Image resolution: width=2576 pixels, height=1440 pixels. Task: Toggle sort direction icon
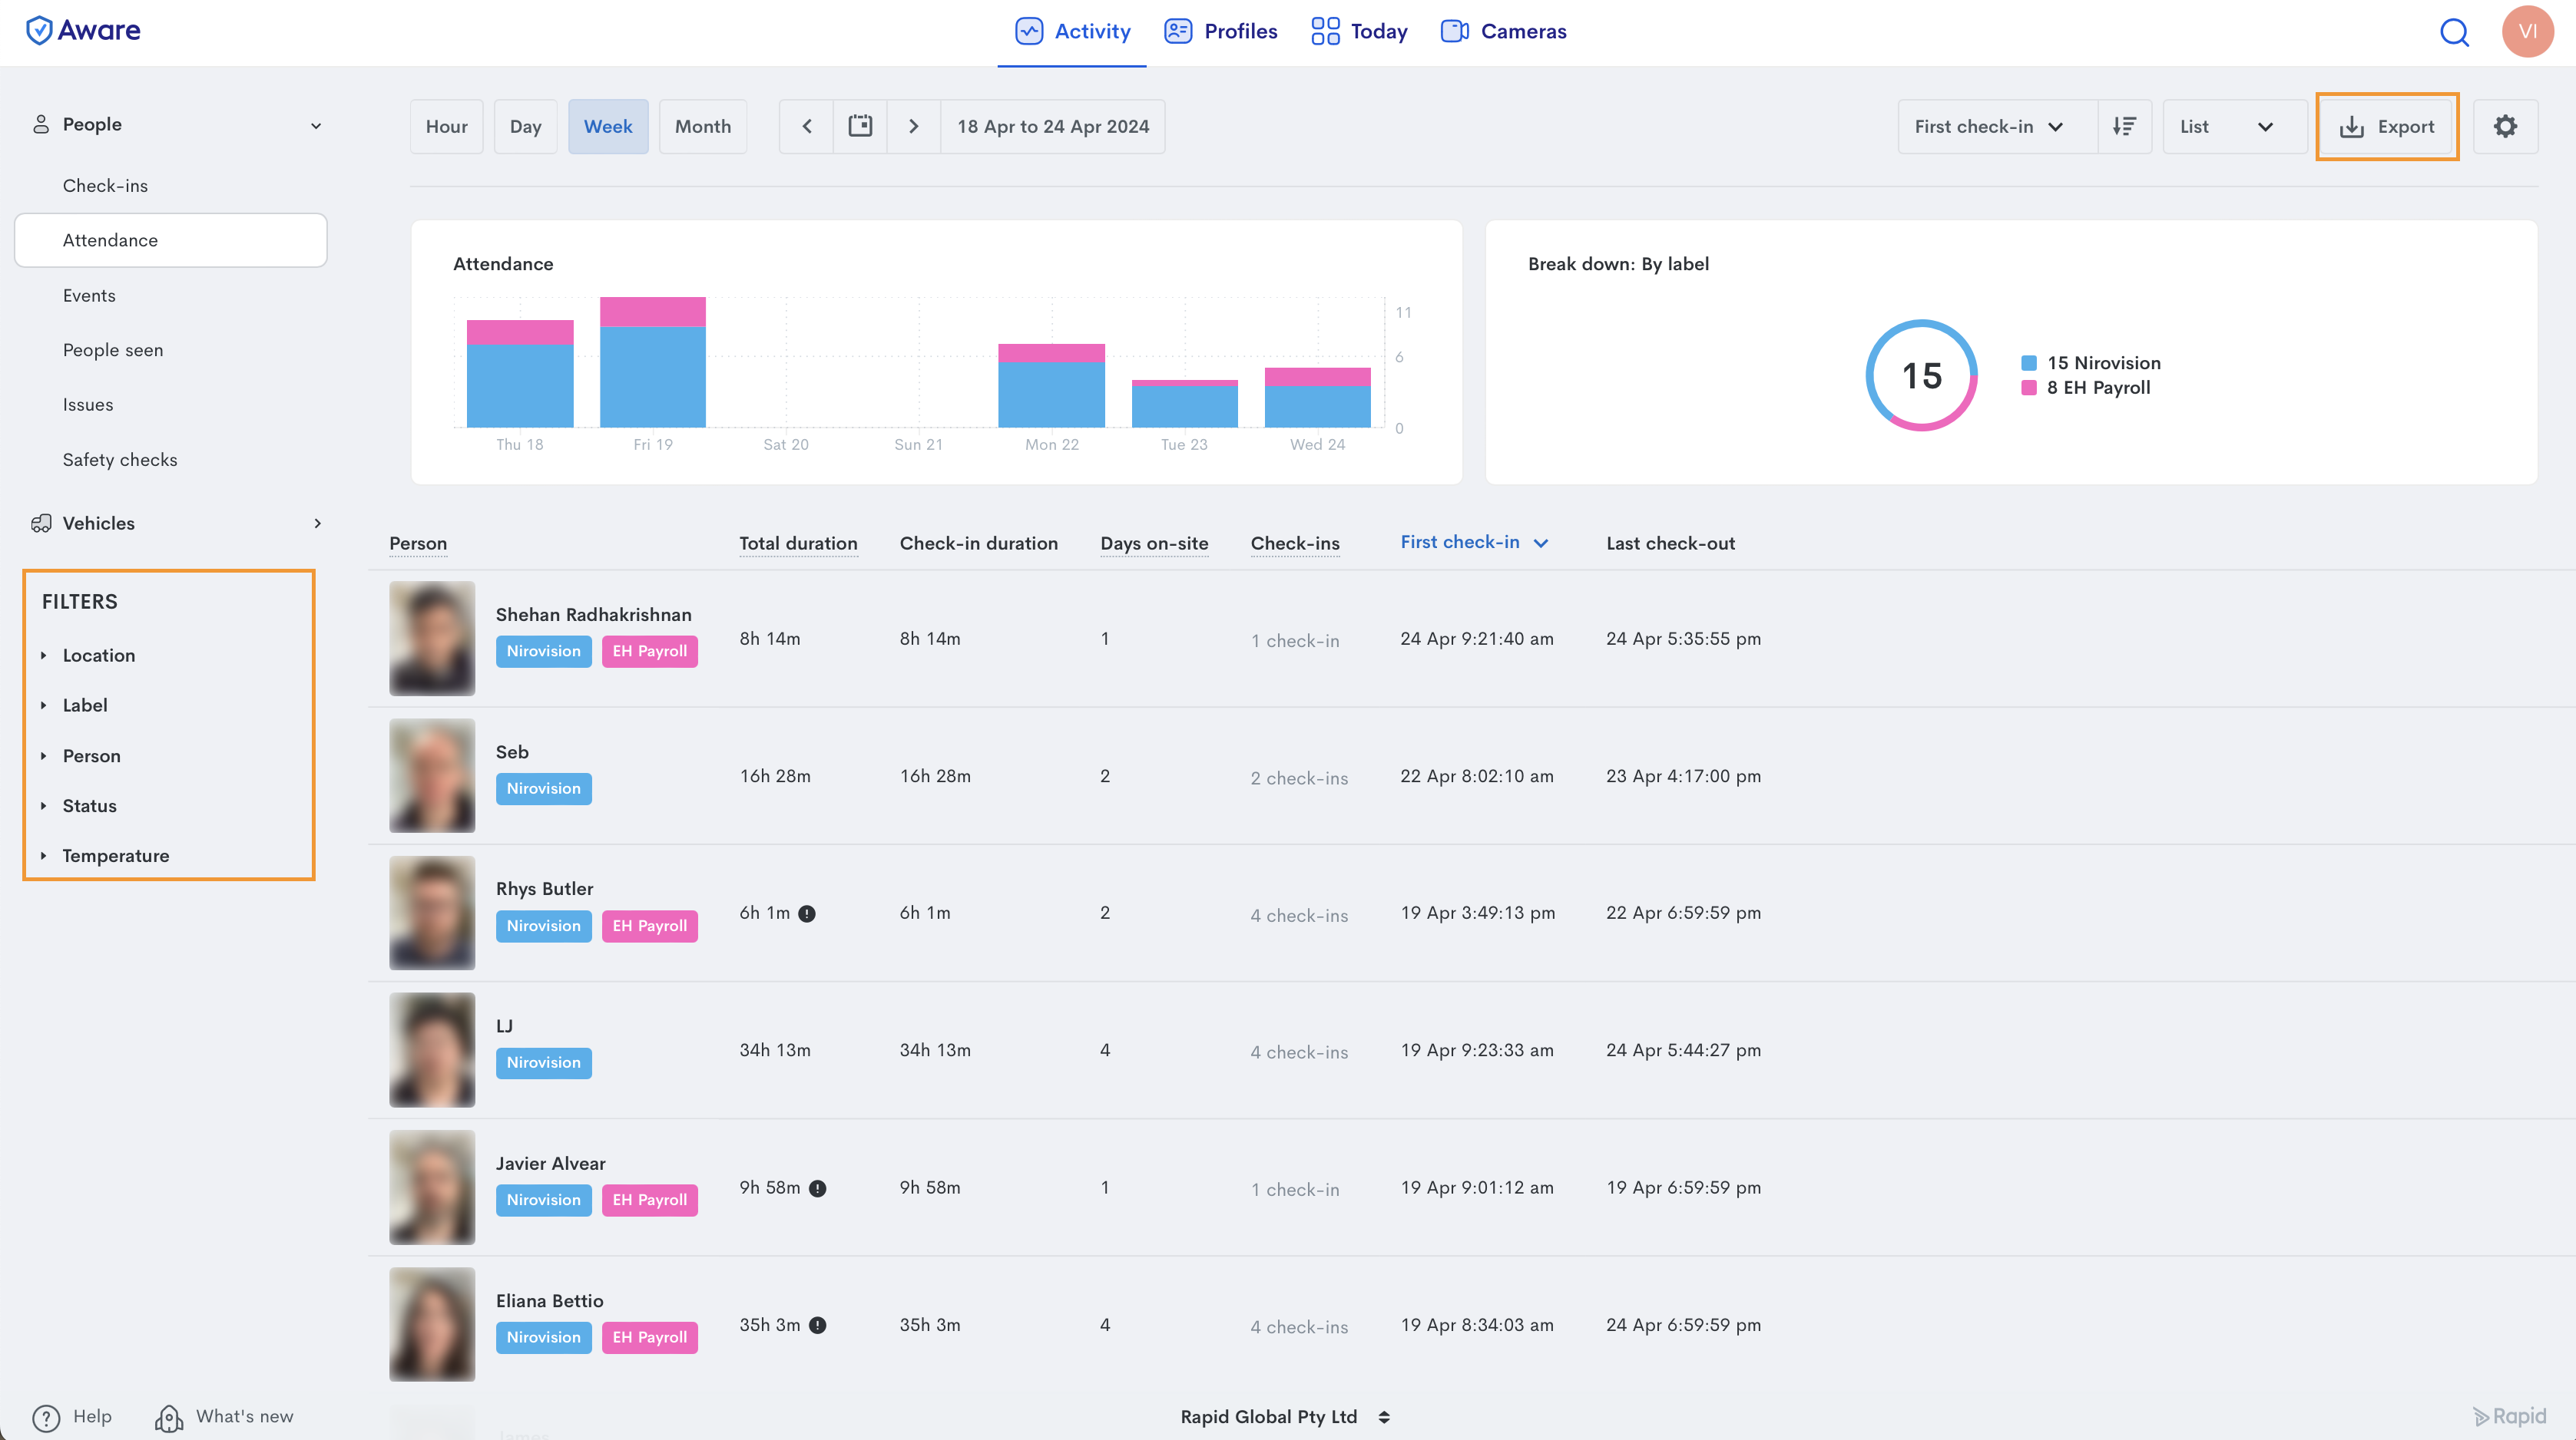pyautogui.click(x=2124, y=126)
